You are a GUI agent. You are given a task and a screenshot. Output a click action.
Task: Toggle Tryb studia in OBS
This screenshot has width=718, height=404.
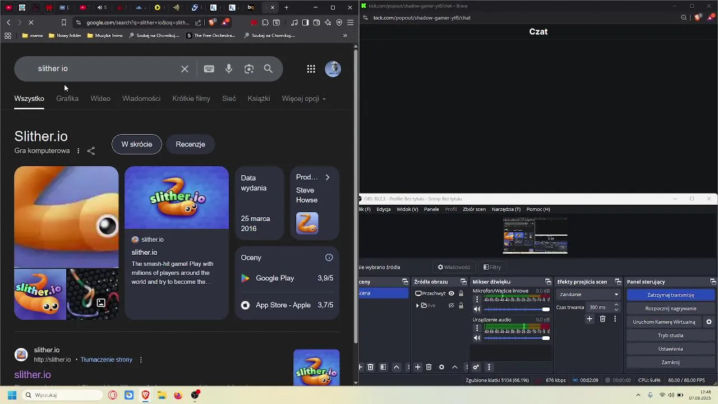[670, 336]
